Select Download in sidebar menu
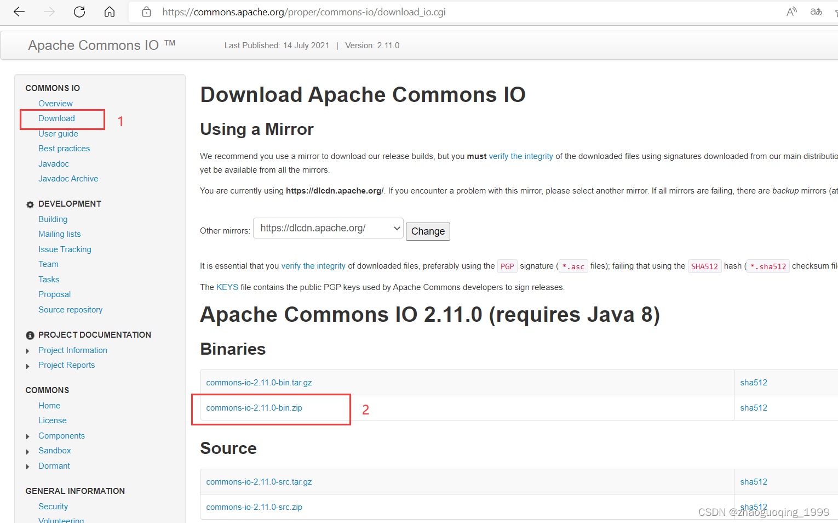 56,118
